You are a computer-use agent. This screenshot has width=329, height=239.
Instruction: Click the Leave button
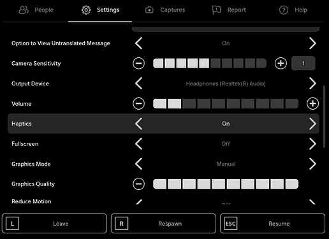pyautogui.click(x=54, y=224)
